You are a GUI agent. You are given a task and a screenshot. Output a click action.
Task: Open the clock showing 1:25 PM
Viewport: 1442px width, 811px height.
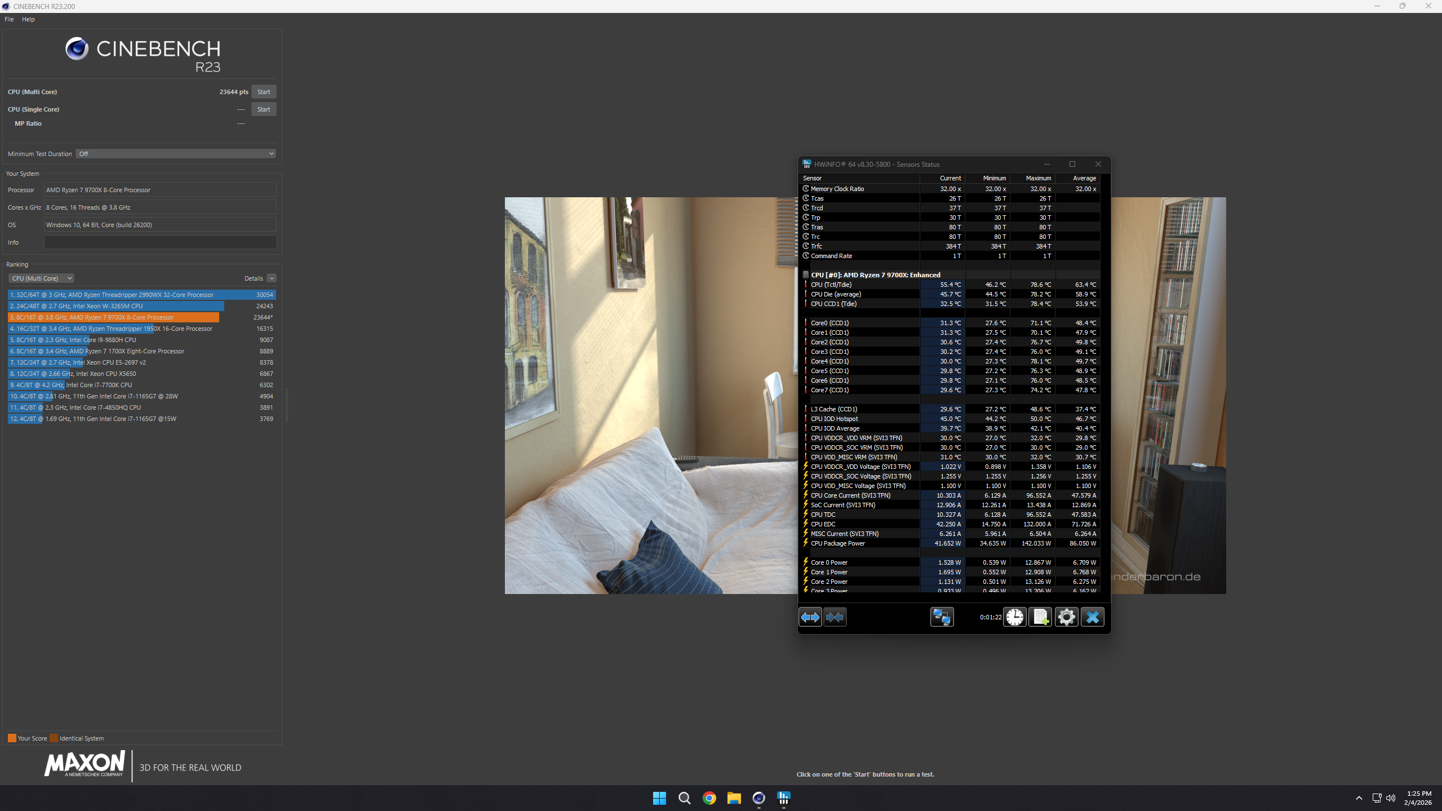coord(1418,798)
